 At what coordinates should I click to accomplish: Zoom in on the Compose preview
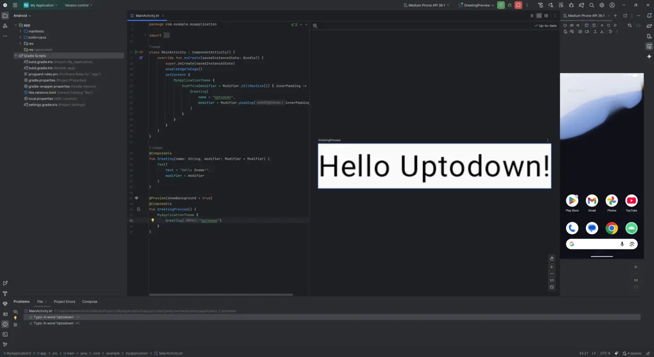coord(551,267)
